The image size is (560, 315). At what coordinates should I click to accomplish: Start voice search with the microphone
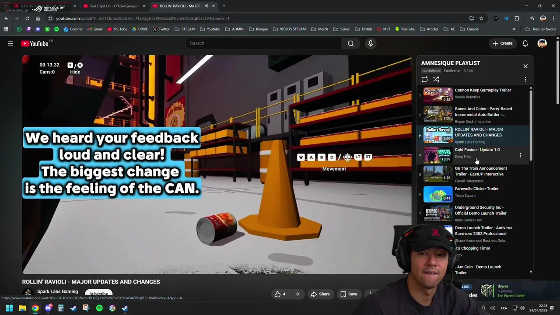tap(371, 43)
